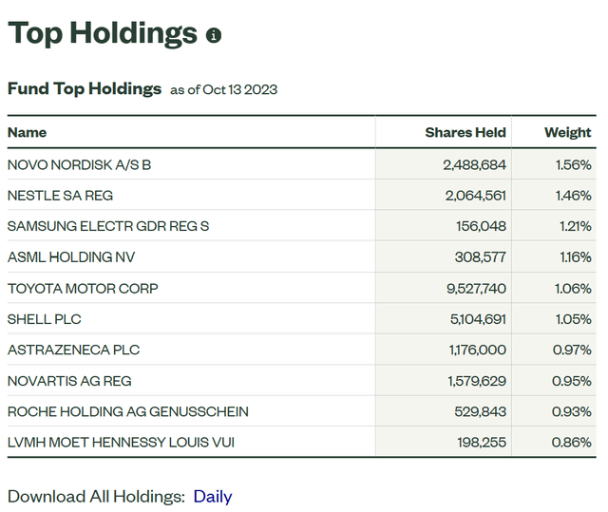Click the info icon beside Top Holdings

pos(214,35)
